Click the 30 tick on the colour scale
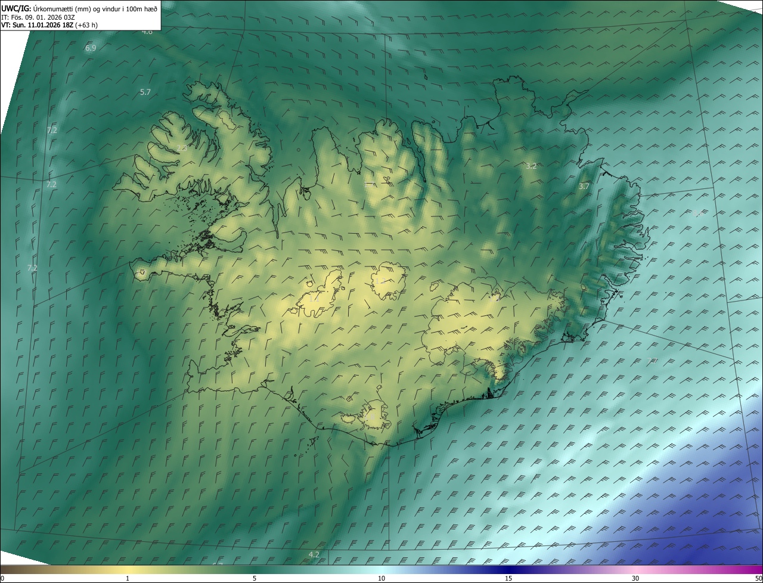This screenshot has width=763, height=583. coord(635,578)
